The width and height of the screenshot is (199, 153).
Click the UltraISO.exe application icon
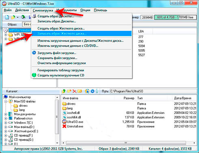64,122
